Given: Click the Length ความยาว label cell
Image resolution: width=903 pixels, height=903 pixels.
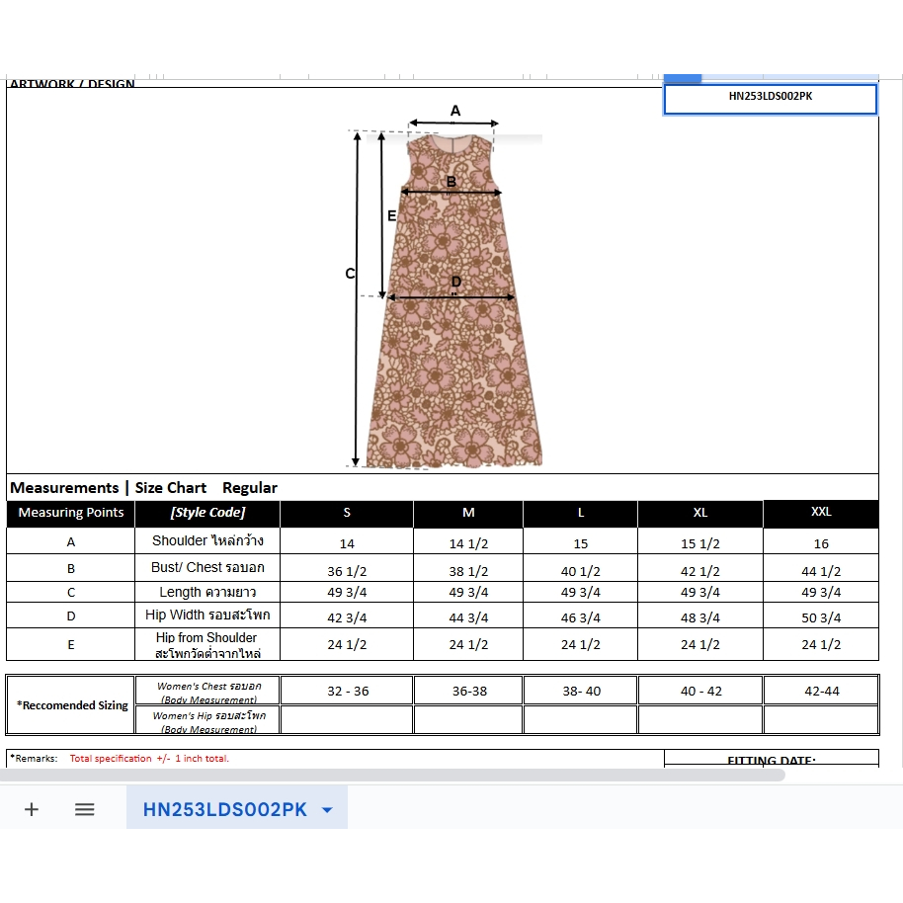Looking at the screenshot, I should [207, 593].
